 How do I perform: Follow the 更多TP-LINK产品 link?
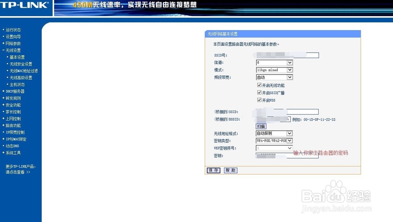20,169
